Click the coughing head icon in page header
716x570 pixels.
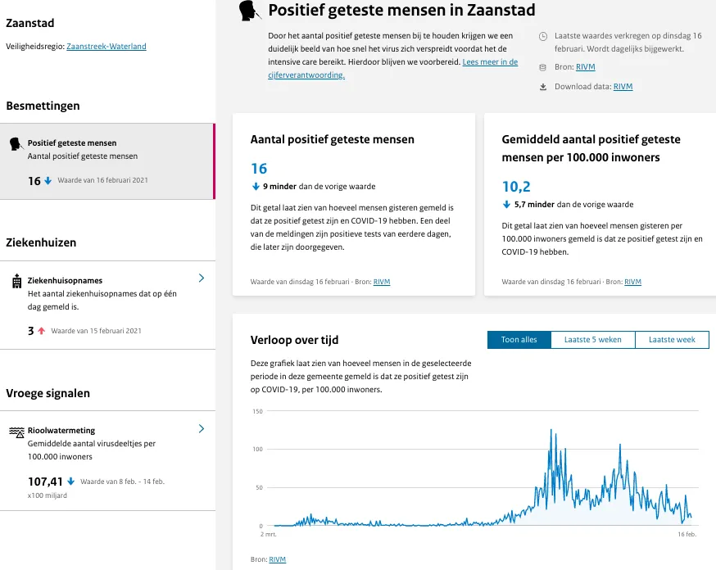pos(249,11)
